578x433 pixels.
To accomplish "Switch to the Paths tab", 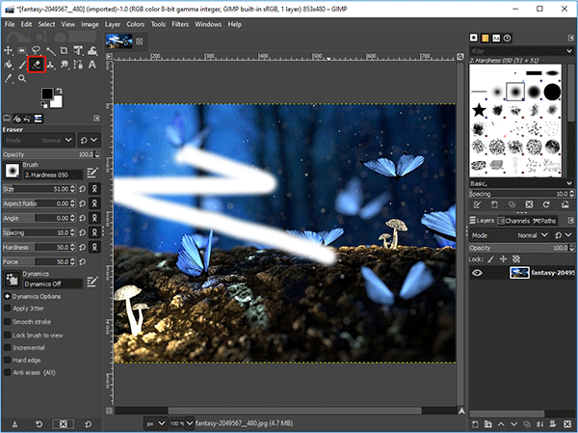I will (x=544, y=221).
